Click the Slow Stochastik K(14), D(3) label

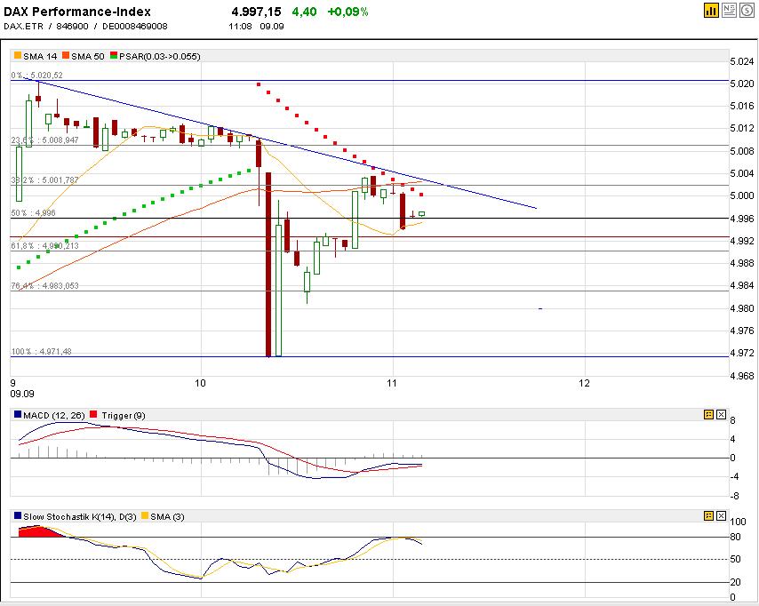pyautogui.click(x=80, y=516)
